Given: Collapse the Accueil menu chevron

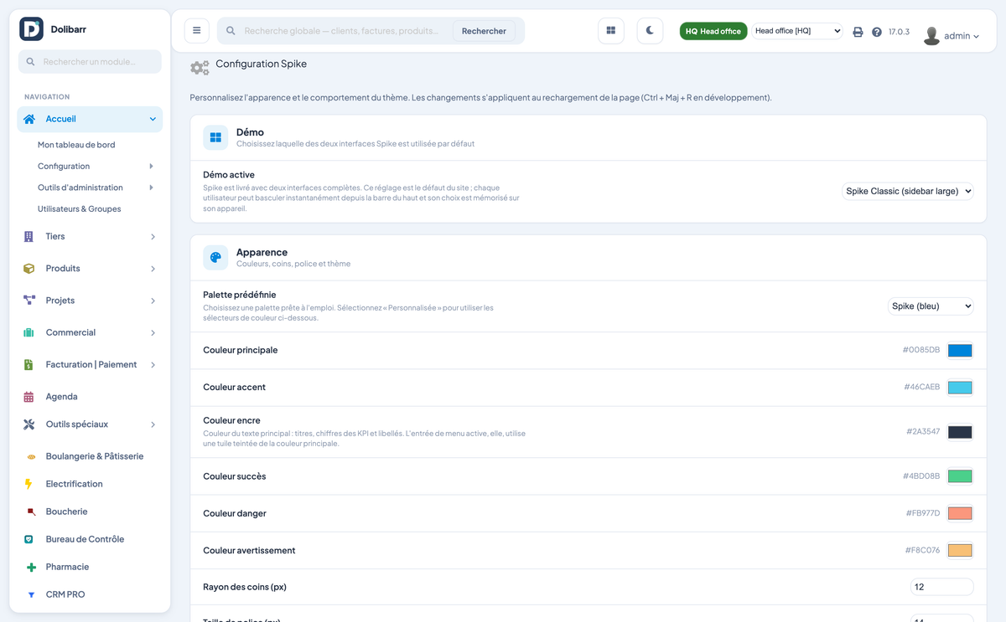Looking at the screenshot, I should [x=153, y=119].
